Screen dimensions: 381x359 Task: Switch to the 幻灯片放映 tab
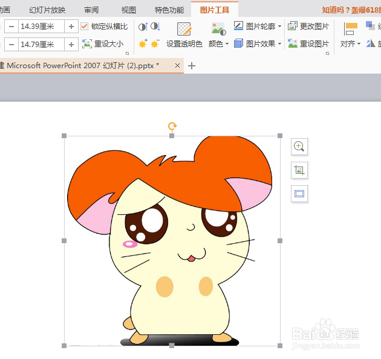47,10
